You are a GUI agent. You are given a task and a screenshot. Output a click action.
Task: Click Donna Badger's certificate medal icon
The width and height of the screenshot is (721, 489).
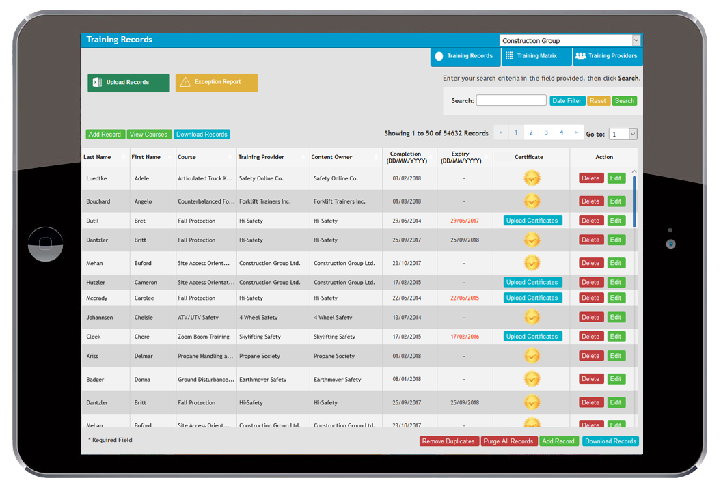tap(532, 378)
